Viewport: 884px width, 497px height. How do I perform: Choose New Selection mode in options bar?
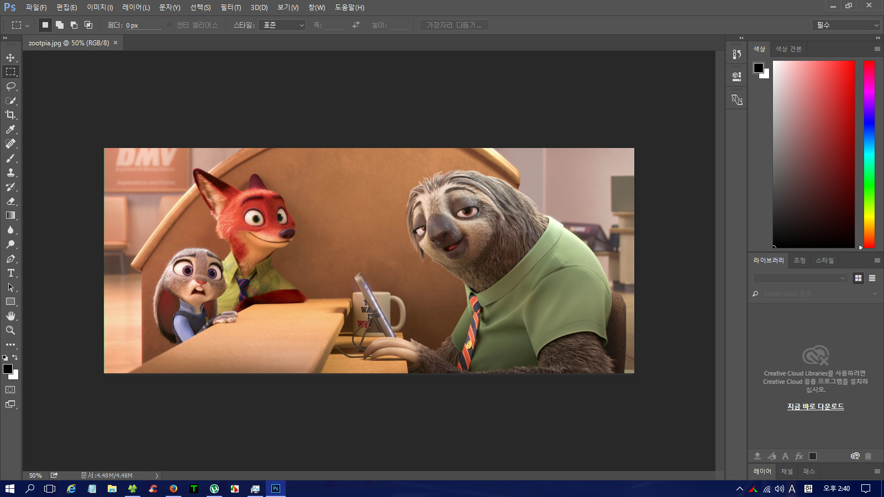[x=45, y=25]
